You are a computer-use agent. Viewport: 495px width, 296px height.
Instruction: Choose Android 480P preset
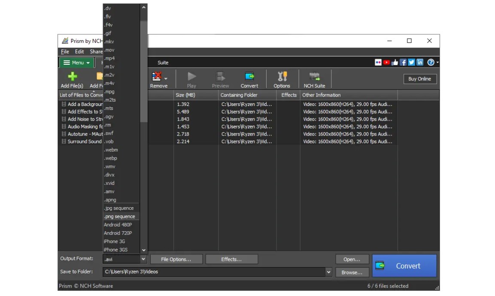121,225
